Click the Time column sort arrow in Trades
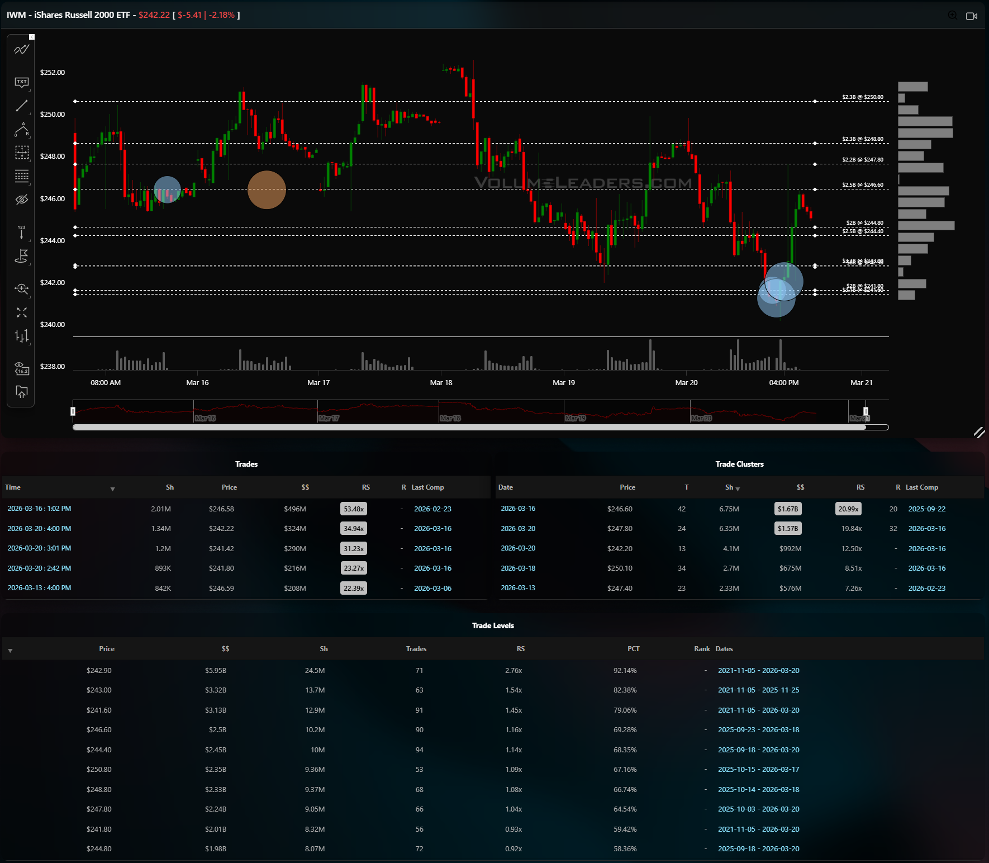The image size is (989, 863). point(112,489)
